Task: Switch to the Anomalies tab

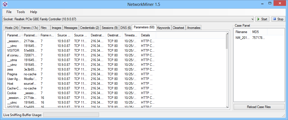Action: coord(193,28)
